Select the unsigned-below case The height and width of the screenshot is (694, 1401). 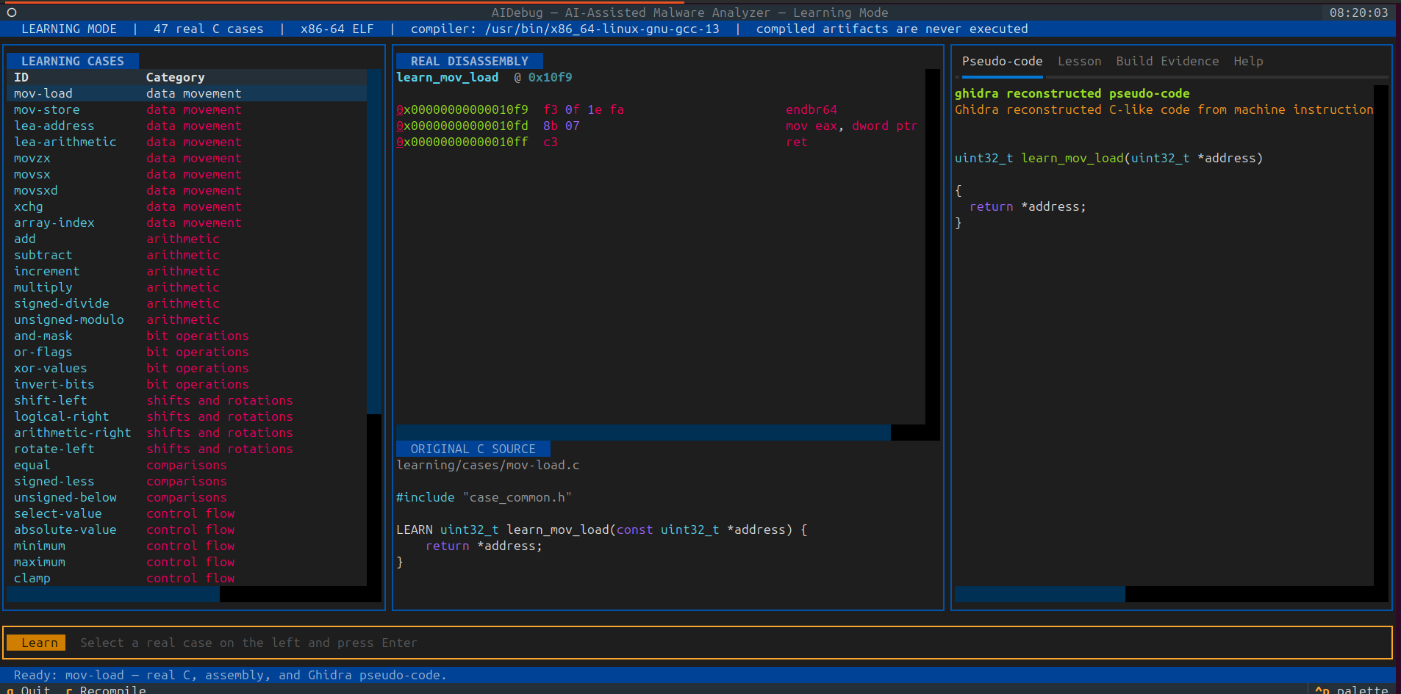coord(187,497)
